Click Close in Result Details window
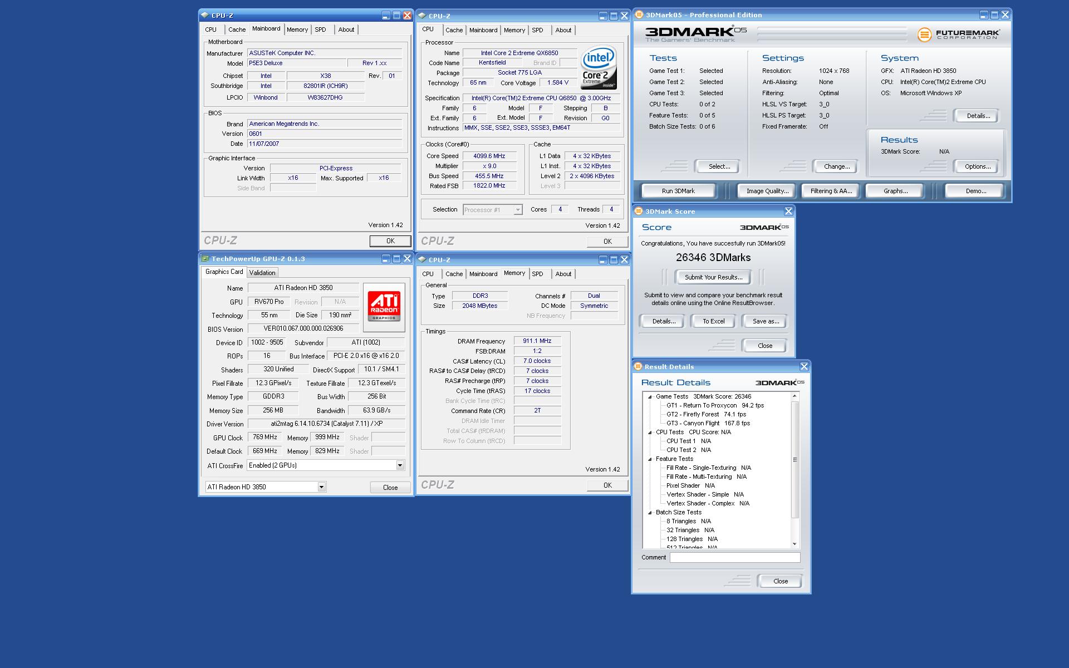The image size is (1069, 668). click(x=781, y=581)
